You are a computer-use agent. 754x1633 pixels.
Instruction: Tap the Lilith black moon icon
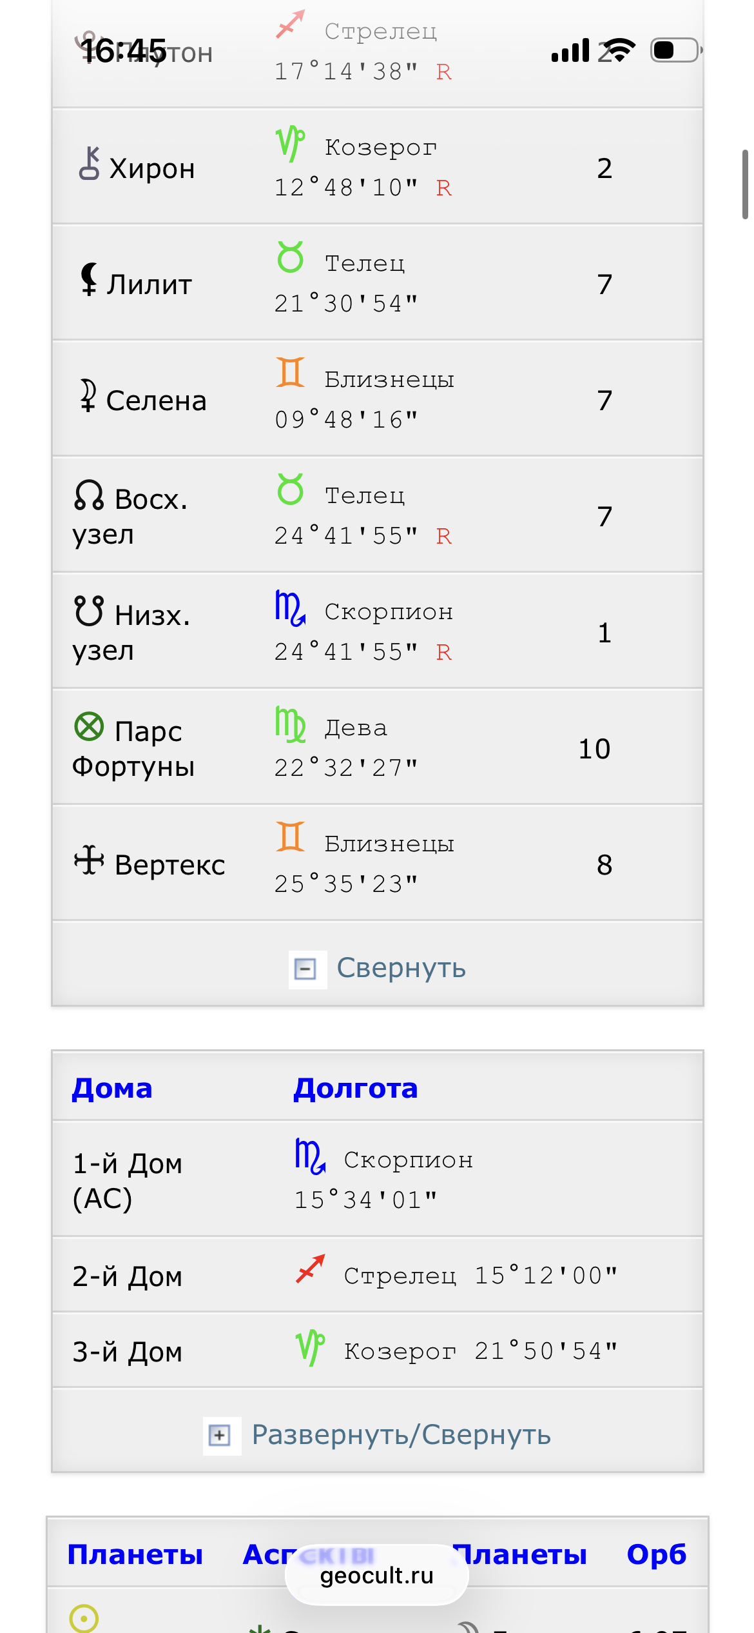pos(88,279)
